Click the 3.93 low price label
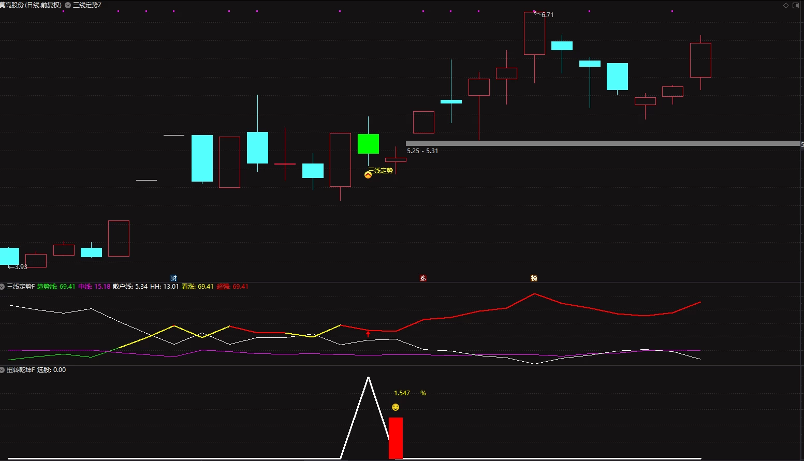Viewport: 804px width, 461px height. (x=21, y=267)
